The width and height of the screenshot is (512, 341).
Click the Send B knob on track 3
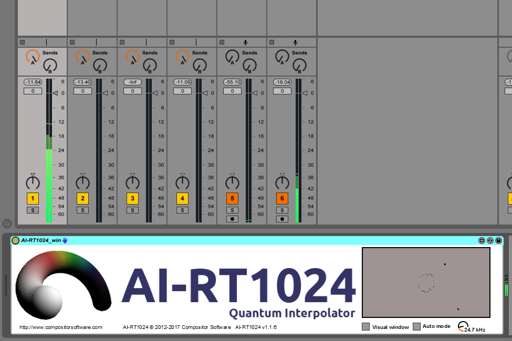coord(150,66)
